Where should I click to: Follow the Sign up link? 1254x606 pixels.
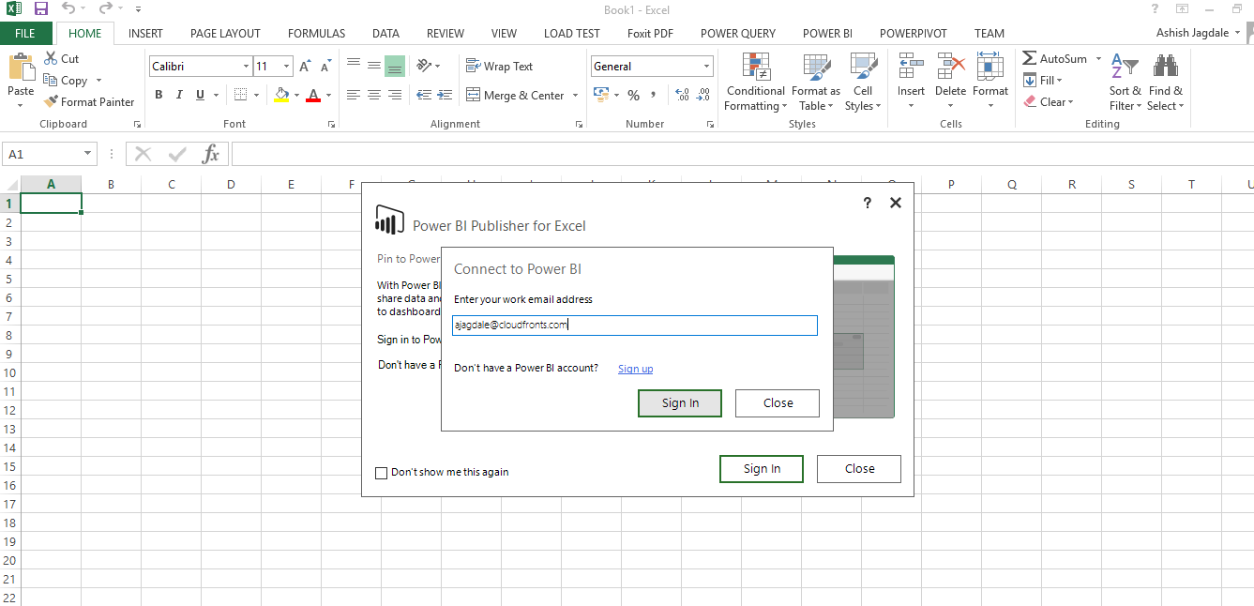click(635, 369)
